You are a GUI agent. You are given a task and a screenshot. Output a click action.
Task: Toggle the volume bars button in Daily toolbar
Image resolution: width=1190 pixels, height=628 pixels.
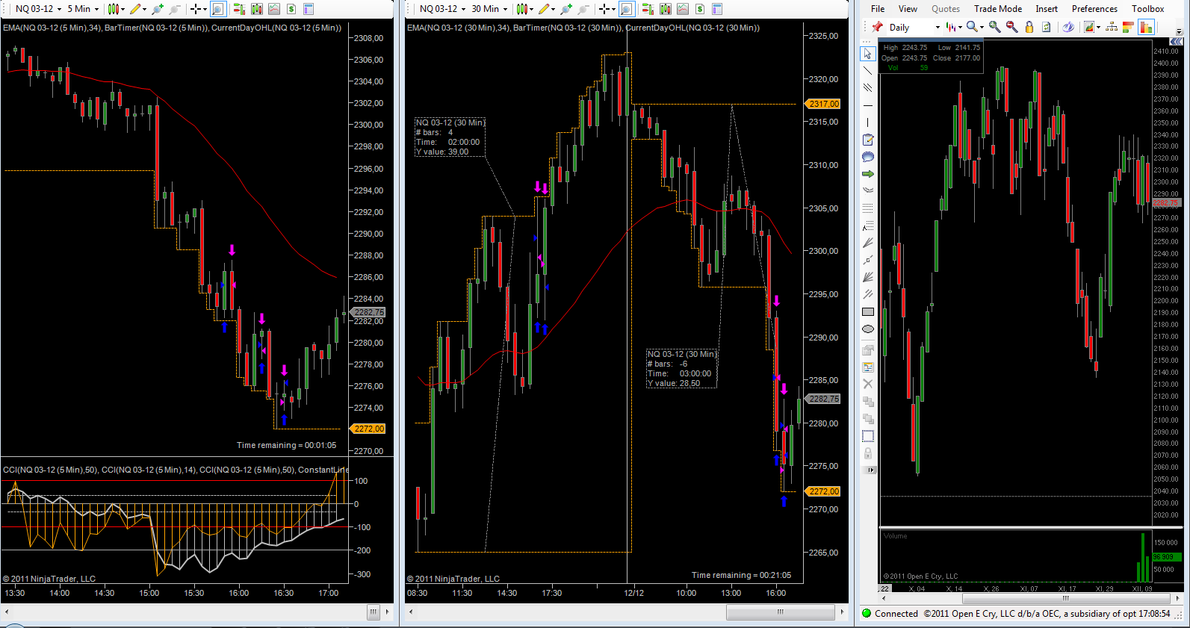click(1146, 27)
